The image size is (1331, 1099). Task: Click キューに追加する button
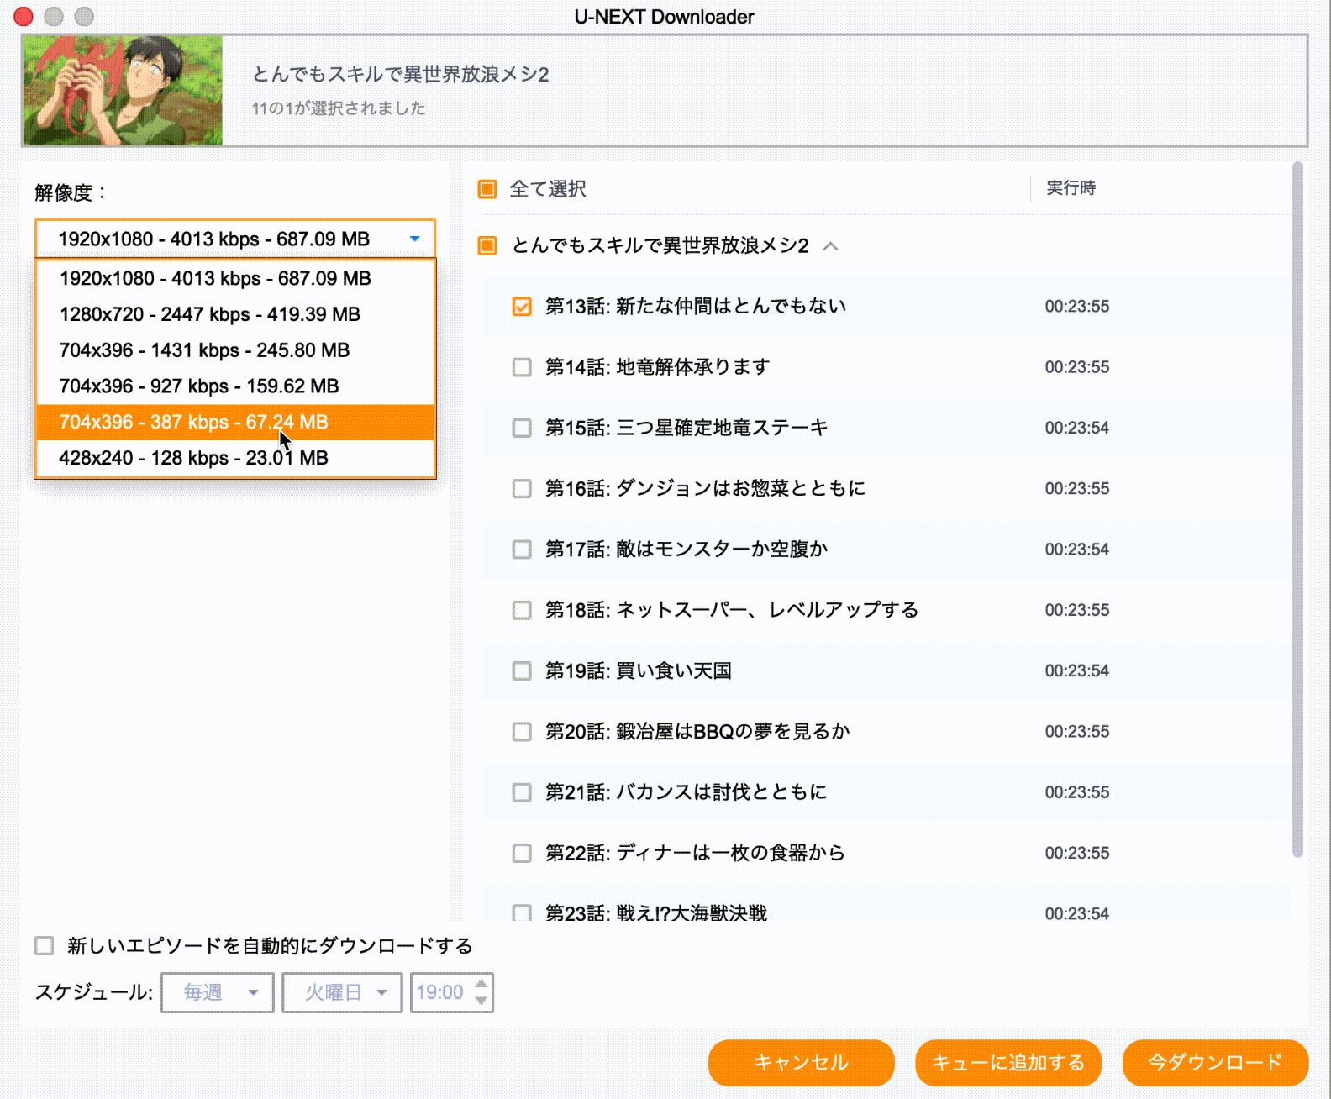(x=1007, y=1063)
